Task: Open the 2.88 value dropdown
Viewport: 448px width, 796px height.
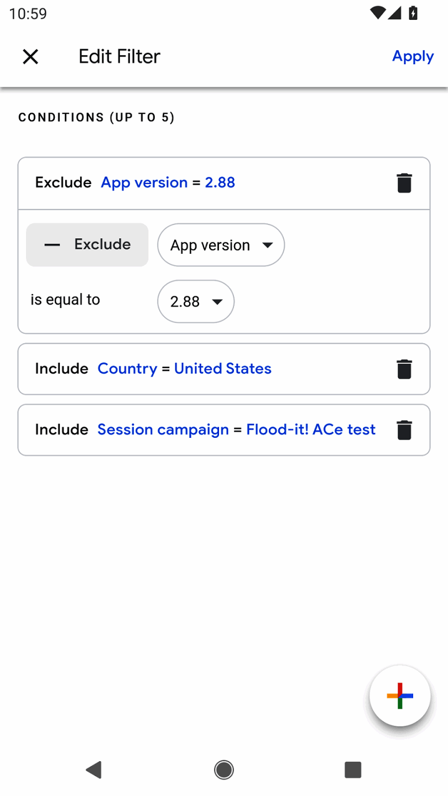Action: click(x=196, y=302)
